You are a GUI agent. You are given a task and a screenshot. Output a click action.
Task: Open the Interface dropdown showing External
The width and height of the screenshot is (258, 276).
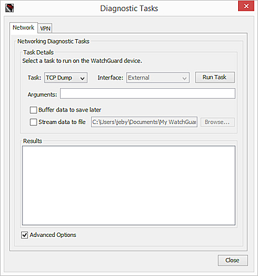pyautogui.click(x=158, y=78)
